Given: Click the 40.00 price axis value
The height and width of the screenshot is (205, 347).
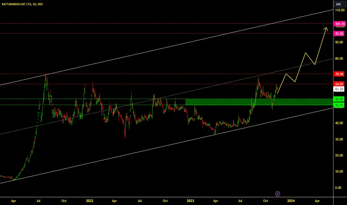Looking at the screenshot, I should 339,123.
